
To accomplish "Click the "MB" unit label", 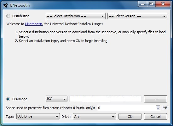I will 165,108.
